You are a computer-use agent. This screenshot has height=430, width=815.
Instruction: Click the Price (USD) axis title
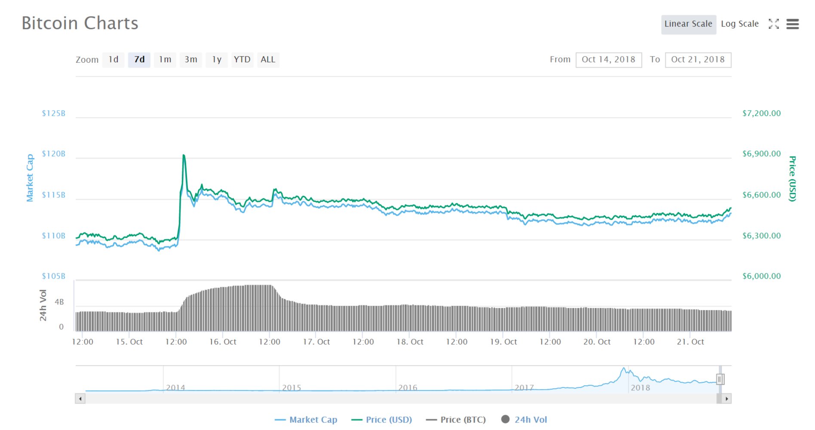[x=792, y=178]
